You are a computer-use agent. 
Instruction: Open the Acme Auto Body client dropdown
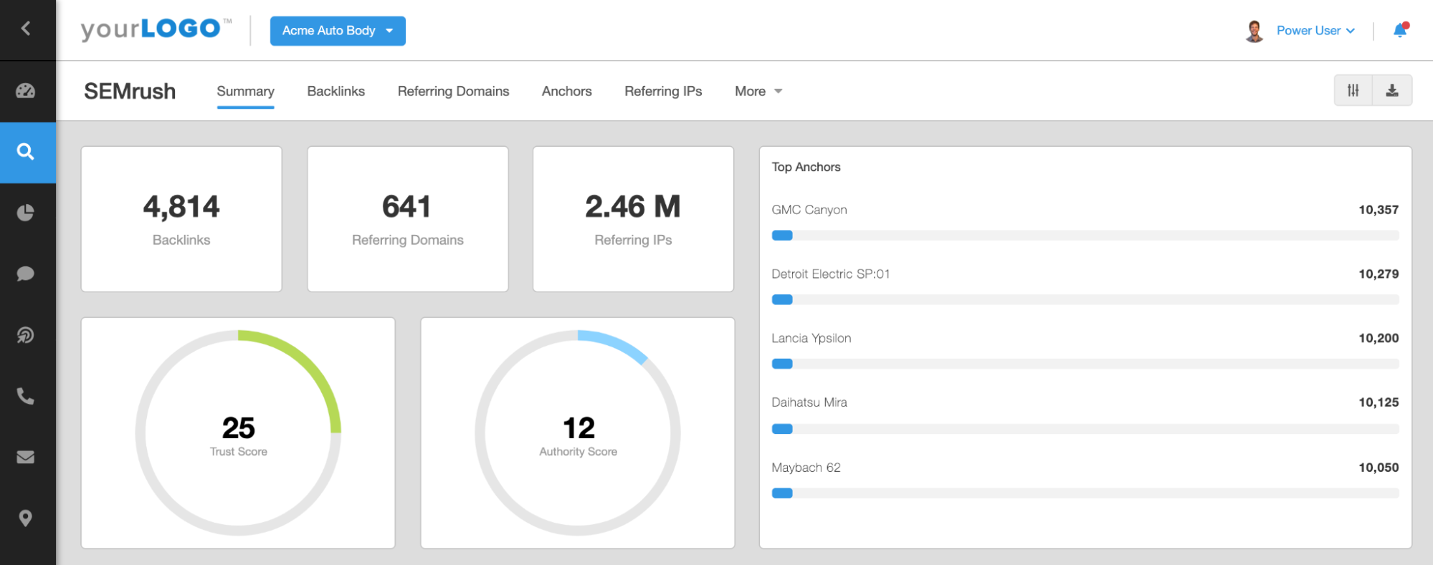click(x=338, y=31)
